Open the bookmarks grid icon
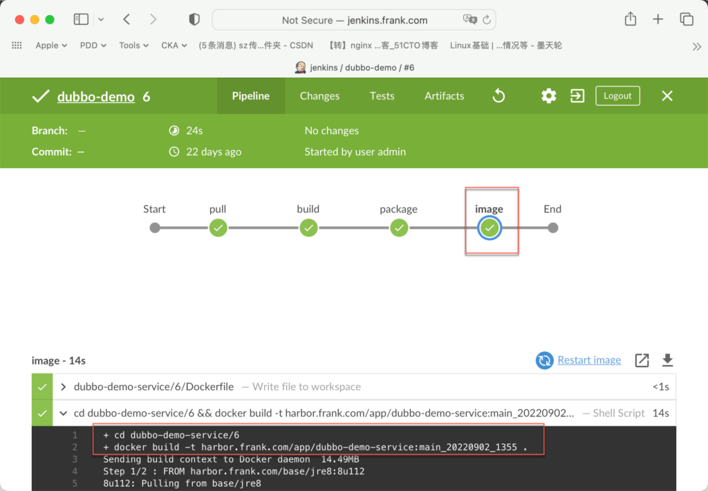708x491 pixels. tap(17, 45)
